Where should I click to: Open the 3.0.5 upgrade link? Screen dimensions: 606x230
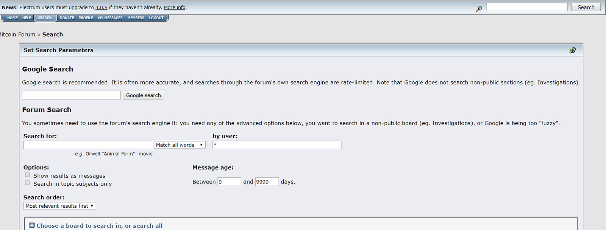102,8
